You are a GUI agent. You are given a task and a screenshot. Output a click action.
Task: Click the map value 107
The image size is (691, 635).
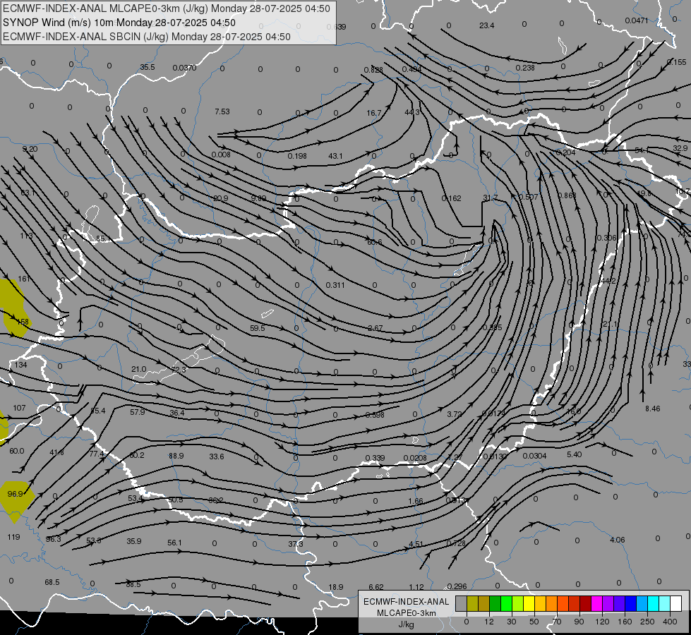(x=19, y=408)
